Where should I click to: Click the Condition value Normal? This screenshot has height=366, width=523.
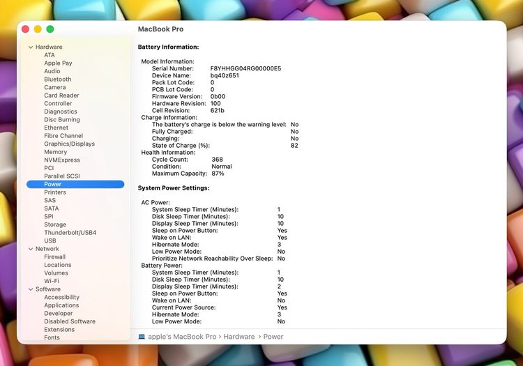(222, 167)
